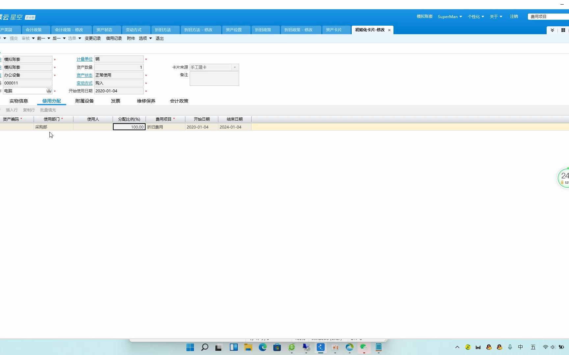The image size is (569, 355).
Task: Switch to the 资产状态 document tab
Action: [107, 30]
